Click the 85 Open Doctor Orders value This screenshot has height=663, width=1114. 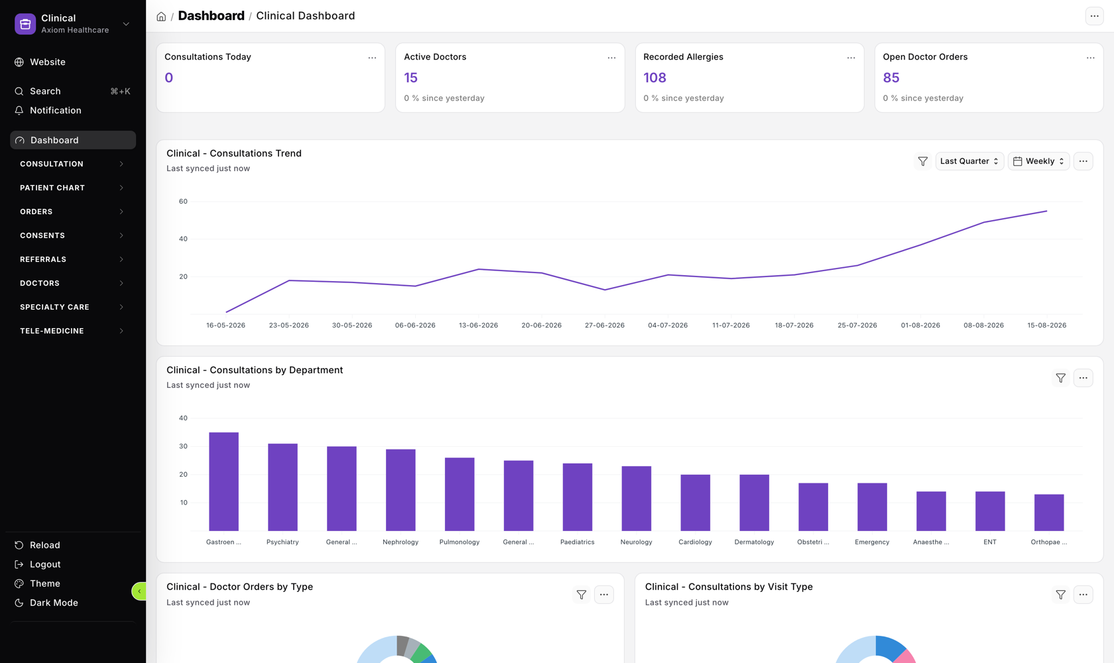[891, 78]
